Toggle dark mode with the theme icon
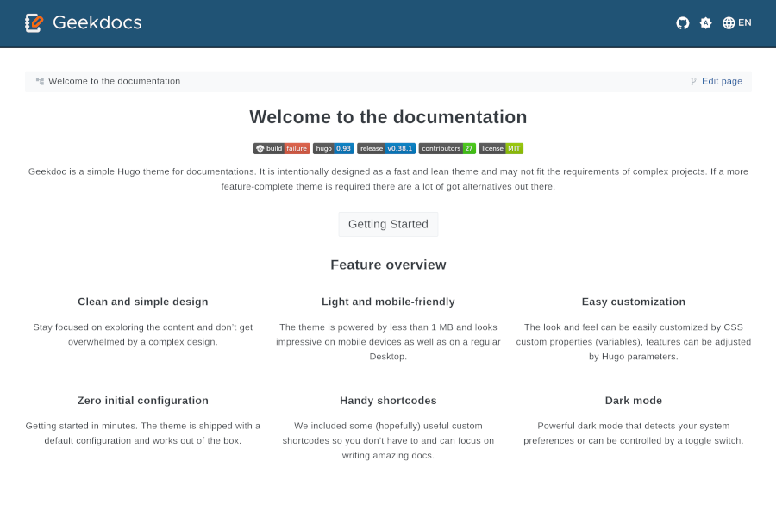This screenshot has height=517, width=776. pos(706,23)
